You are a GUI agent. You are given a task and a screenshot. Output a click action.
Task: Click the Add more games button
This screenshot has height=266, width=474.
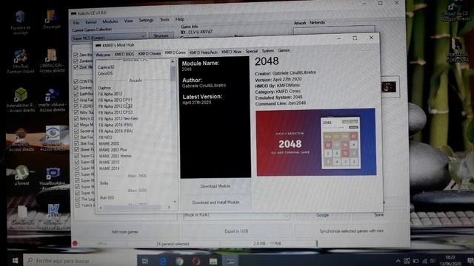pyautogui.click(x=124, y=231)
